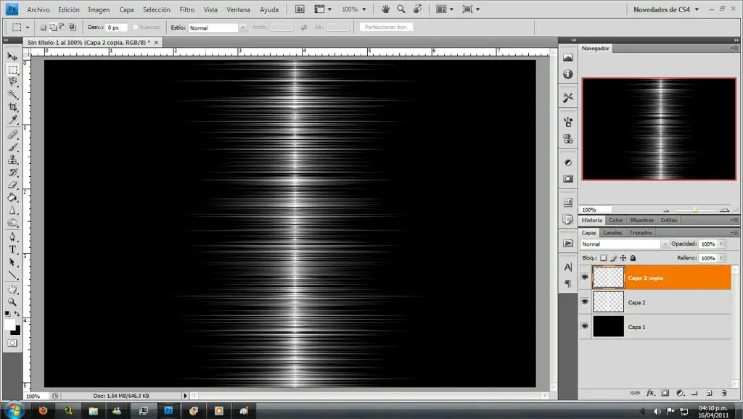743x419 pixels.
Task: Hide the Capa 2 layer
Action: (585, 302)
